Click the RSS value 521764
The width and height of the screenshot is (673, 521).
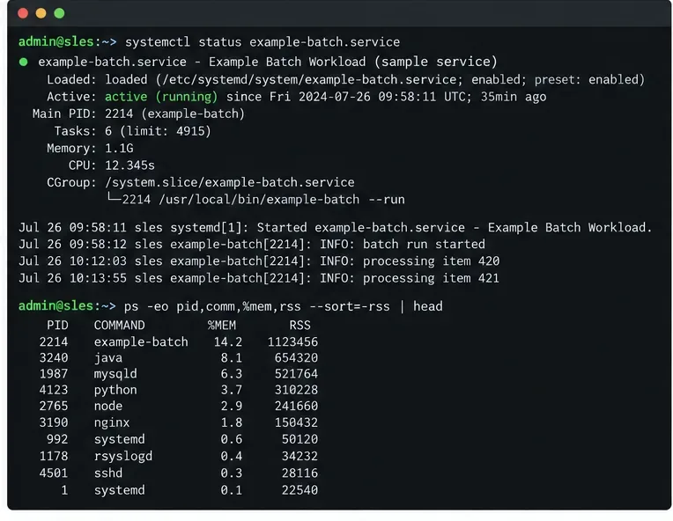296,374
